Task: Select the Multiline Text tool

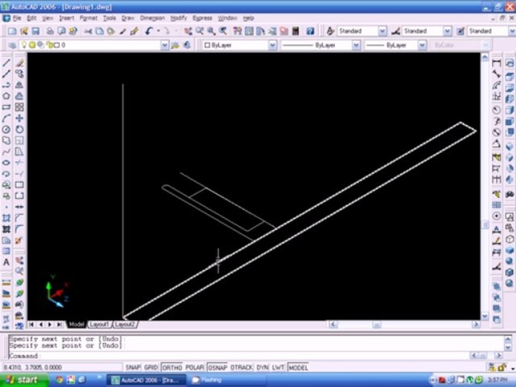Action: [6, 262]
